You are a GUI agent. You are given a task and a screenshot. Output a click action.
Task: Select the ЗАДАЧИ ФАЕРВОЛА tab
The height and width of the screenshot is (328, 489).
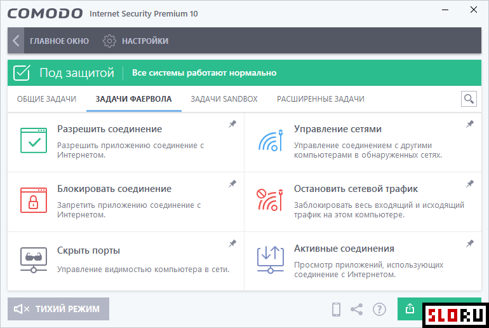(133, 99)
